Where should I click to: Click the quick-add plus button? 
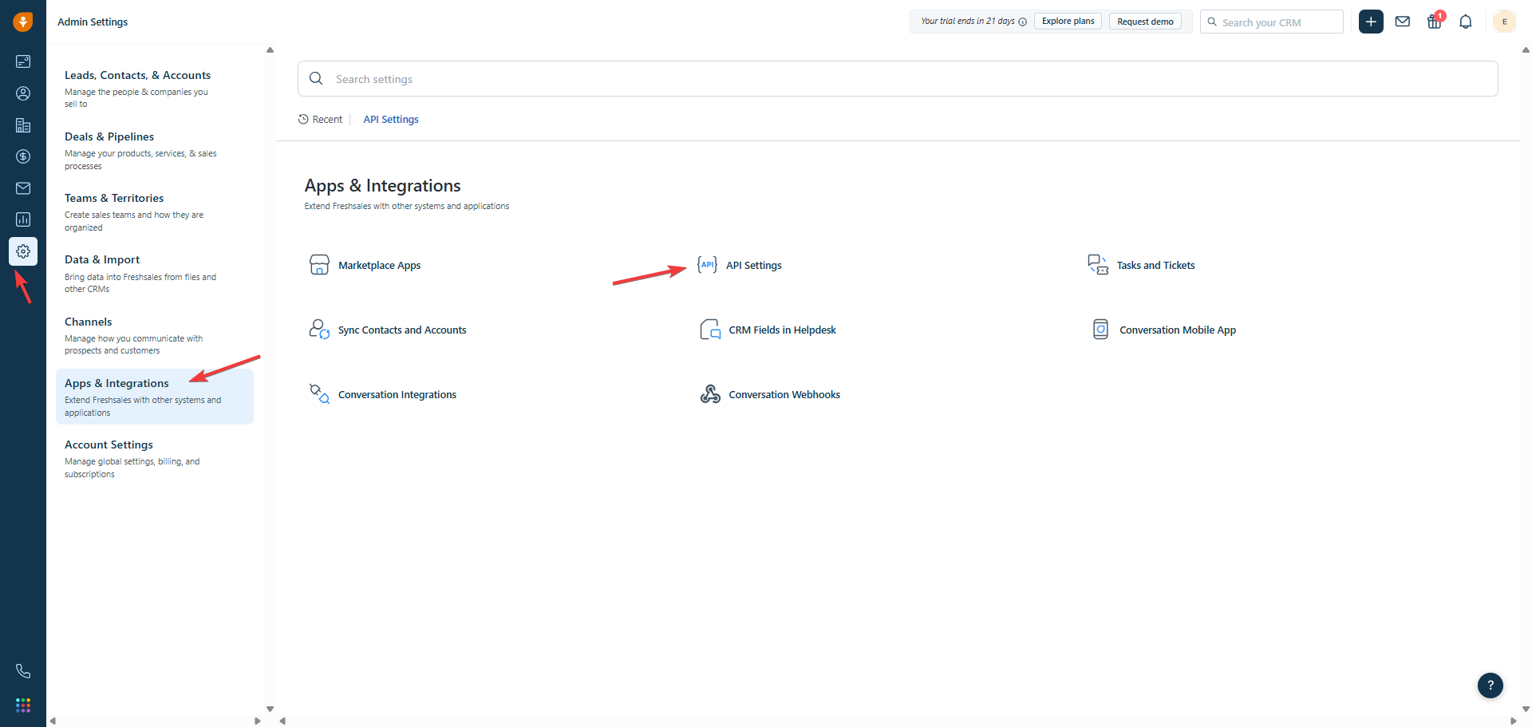tap(1371, 22)
